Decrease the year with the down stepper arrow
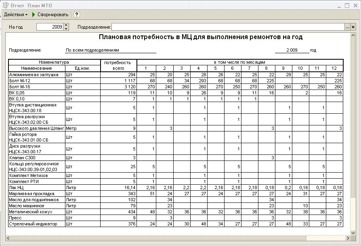361x246 pixels. [66, 29]
